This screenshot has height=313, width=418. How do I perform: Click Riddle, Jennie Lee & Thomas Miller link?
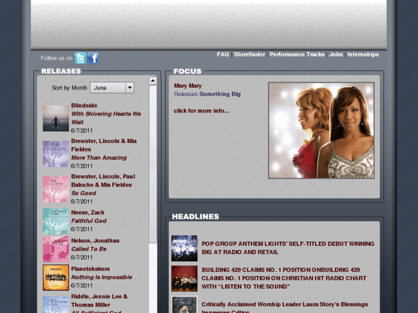pos(99,301)
